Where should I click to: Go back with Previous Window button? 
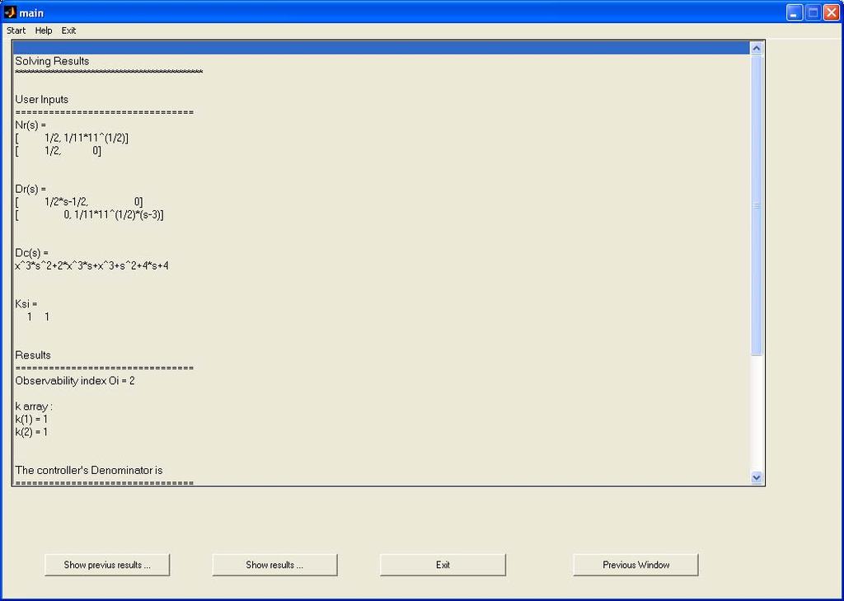click(x=635, y=565)
